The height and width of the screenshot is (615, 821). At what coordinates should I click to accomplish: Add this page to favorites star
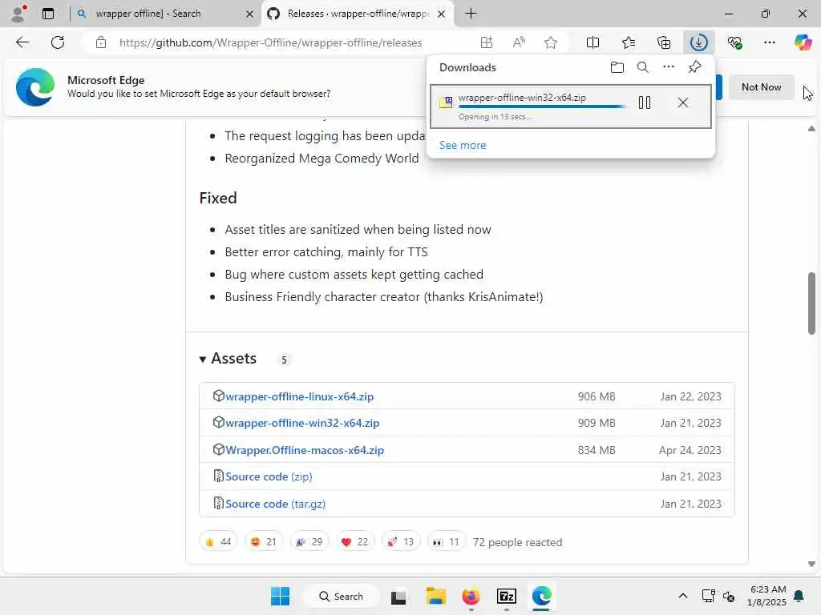click(550, 42)
